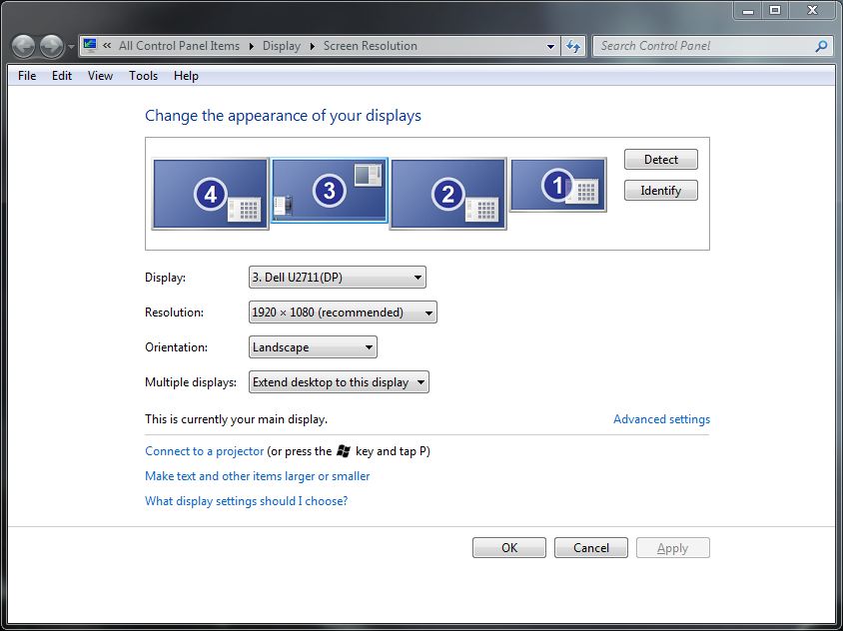Open the Help menu

pos(186,76)
